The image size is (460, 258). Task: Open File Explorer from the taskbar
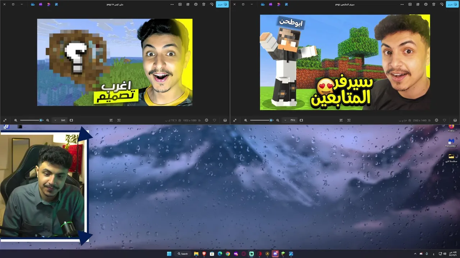pyautogui.click(x=196, y=254)
